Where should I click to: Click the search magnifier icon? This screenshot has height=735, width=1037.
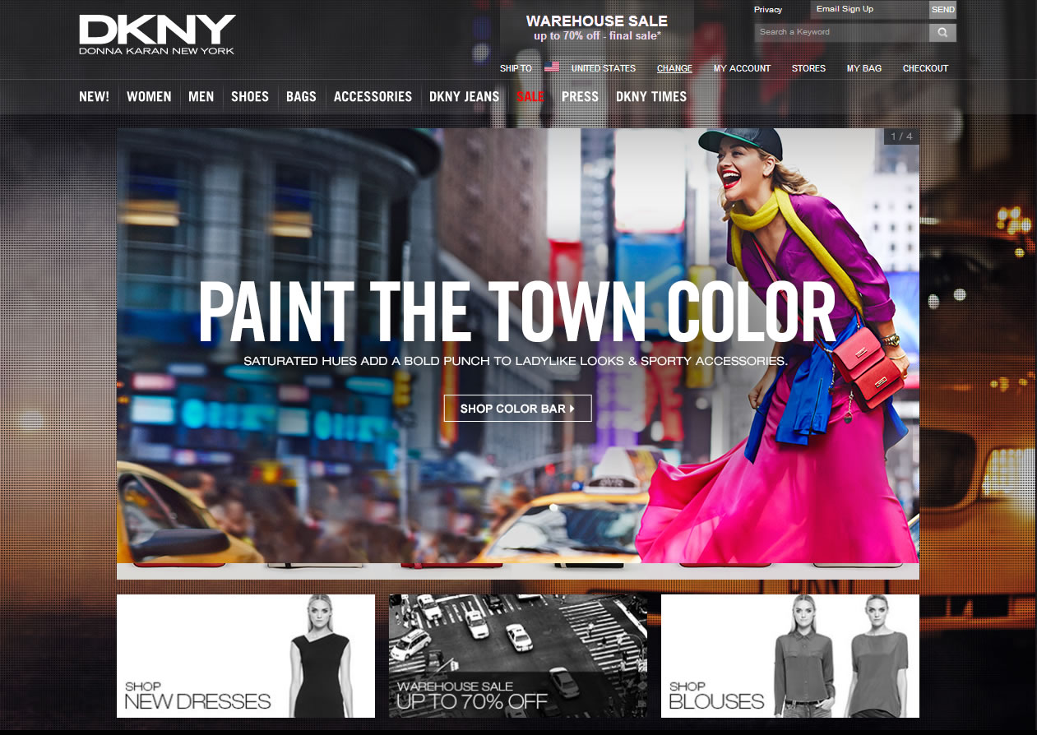click(942, 33)
